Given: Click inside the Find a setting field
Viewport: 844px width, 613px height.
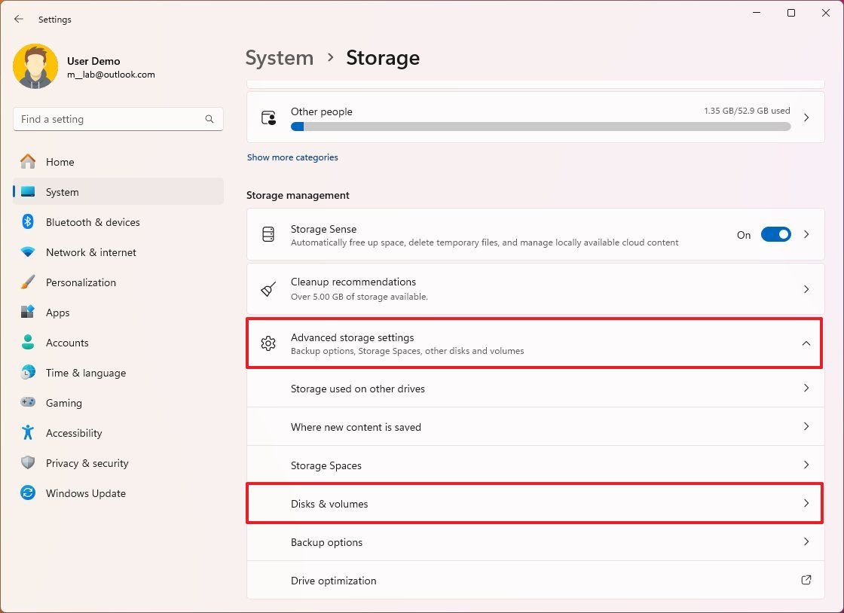Looking at the screenshot, I should pos(113,119).
